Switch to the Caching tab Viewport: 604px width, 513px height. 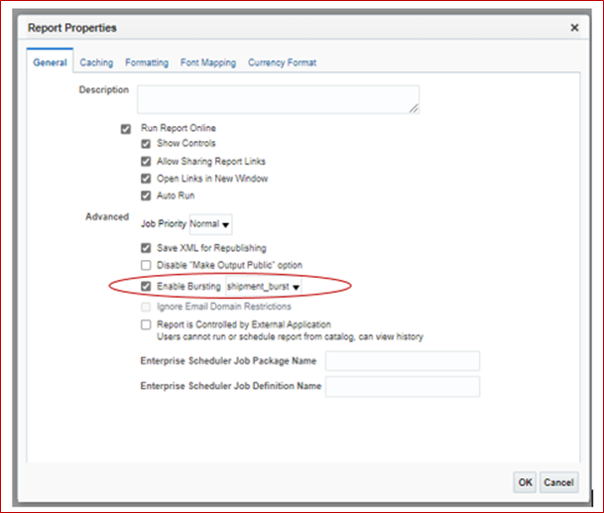click(x=96, y=63)
